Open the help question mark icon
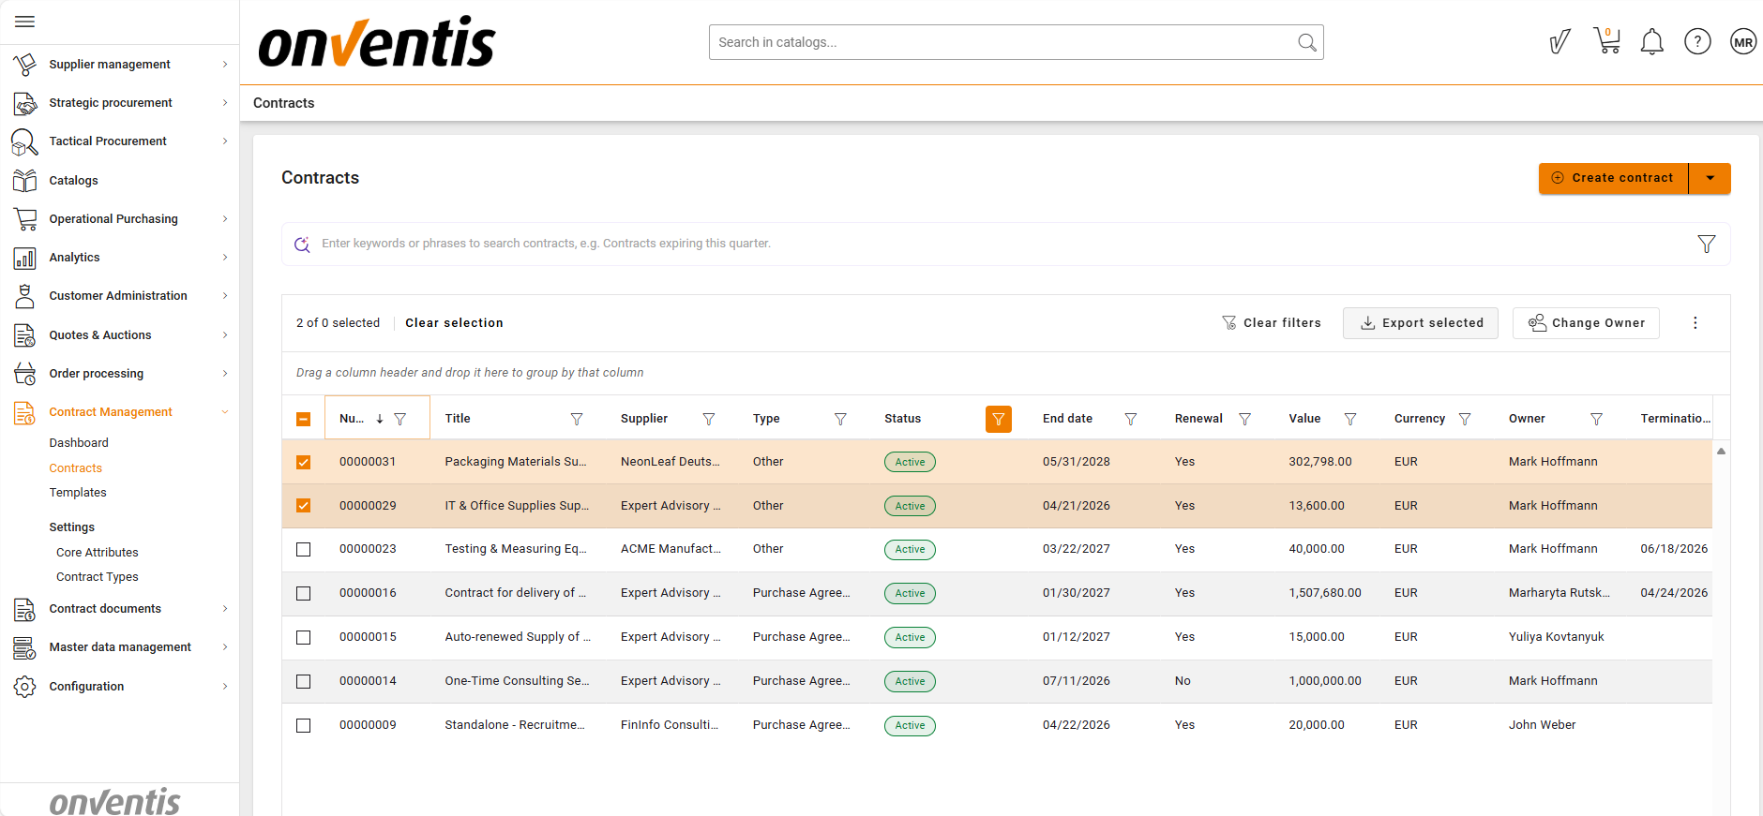This screenshot has width=1763, height=816. click(x=1696, y=42)
